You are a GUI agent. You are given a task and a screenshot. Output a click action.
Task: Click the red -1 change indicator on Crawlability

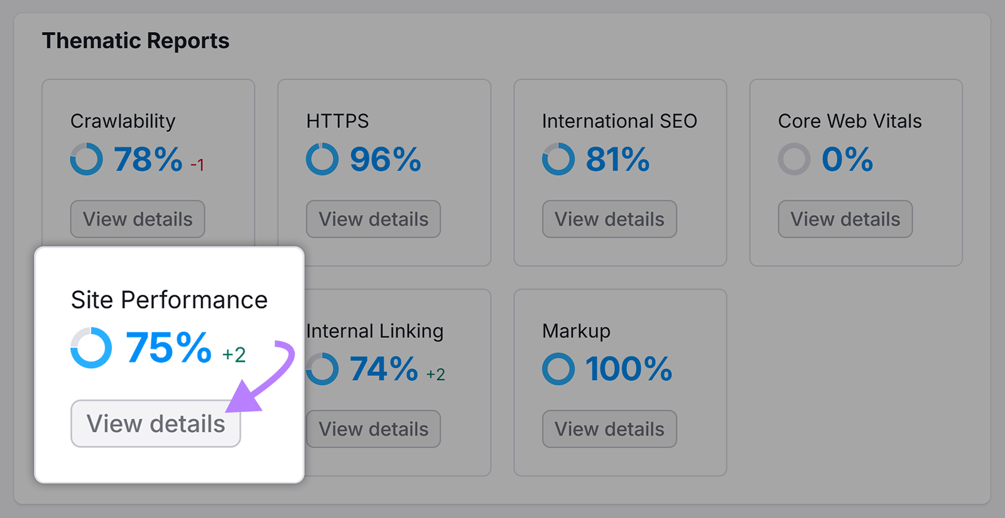point(197,165)
